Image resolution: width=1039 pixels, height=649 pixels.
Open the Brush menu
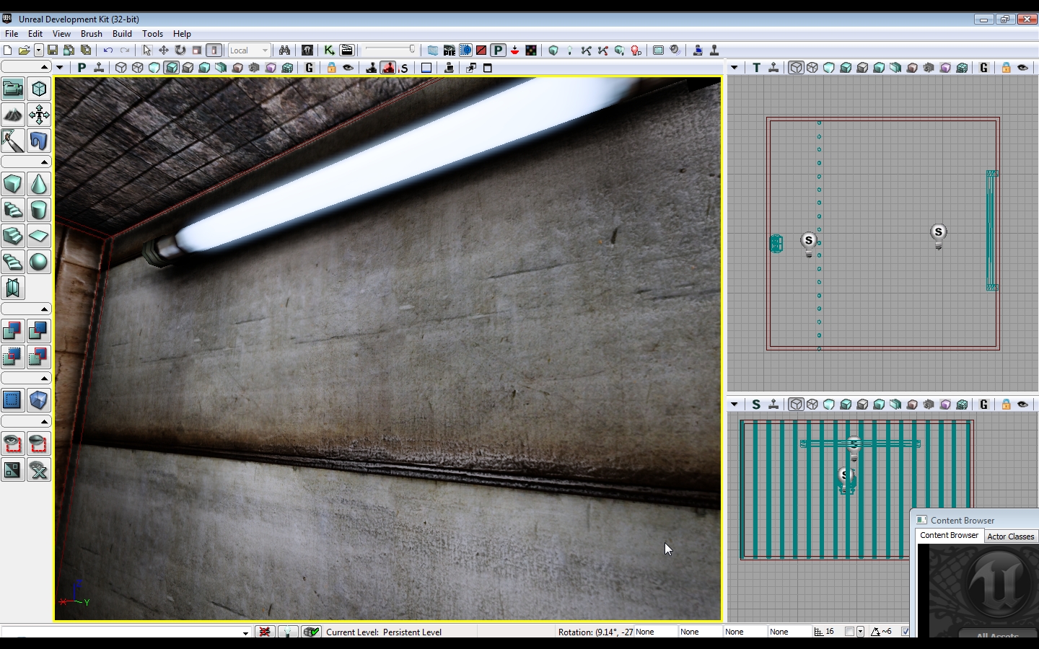click(91, 34)
